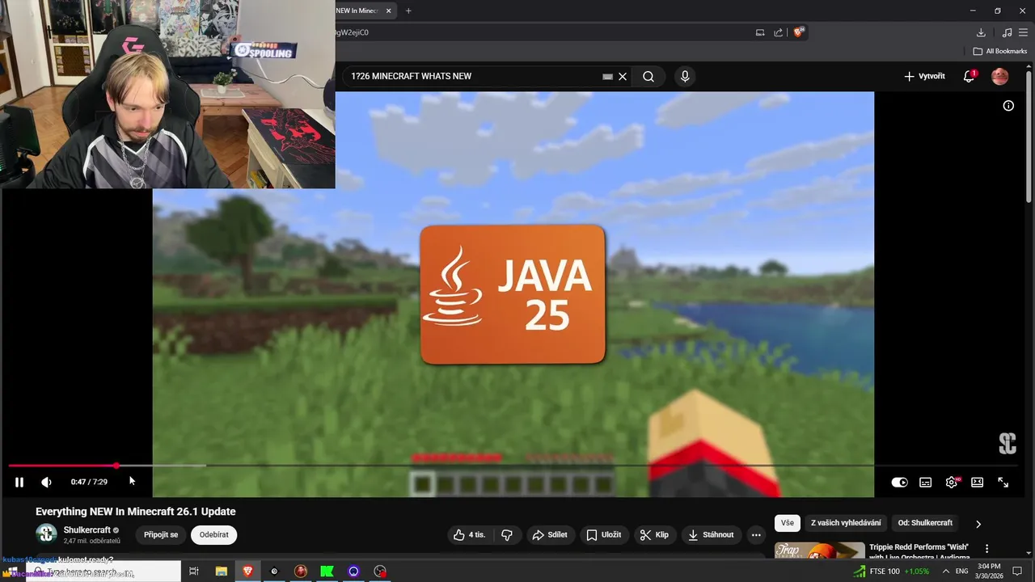This screenshot has height=582, width=1035.
Task: Join the channel with Připojit se
Action: click(161, 534)
